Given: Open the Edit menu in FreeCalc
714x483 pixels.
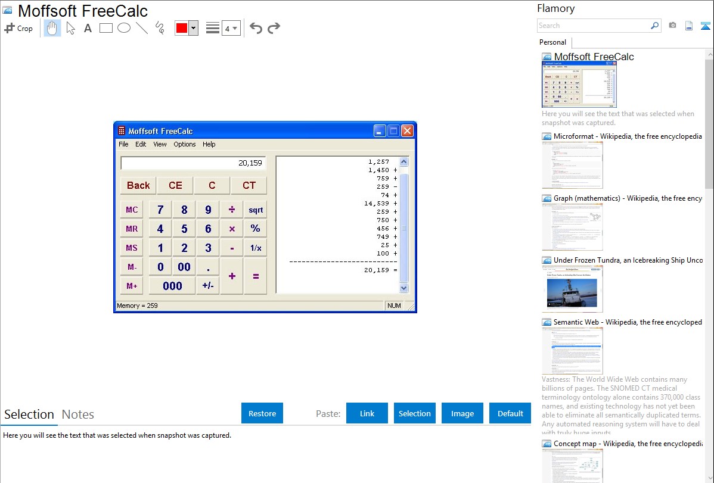Looking at the screenshot, I should [x=141, y=144].
